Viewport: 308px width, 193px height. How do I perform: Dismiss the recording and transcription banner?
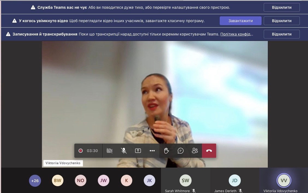pos(281,34)
